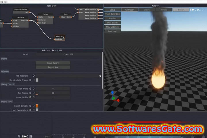Collapse the Export section header
Image resolution: width=207 pixels, height=138 pixels.
pos(4,59)
